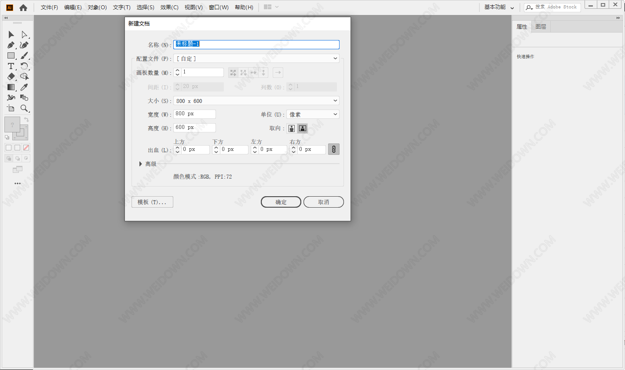Open the 对象(O) menu
This screenshot has height=370, width=625.
click(97, 7)
